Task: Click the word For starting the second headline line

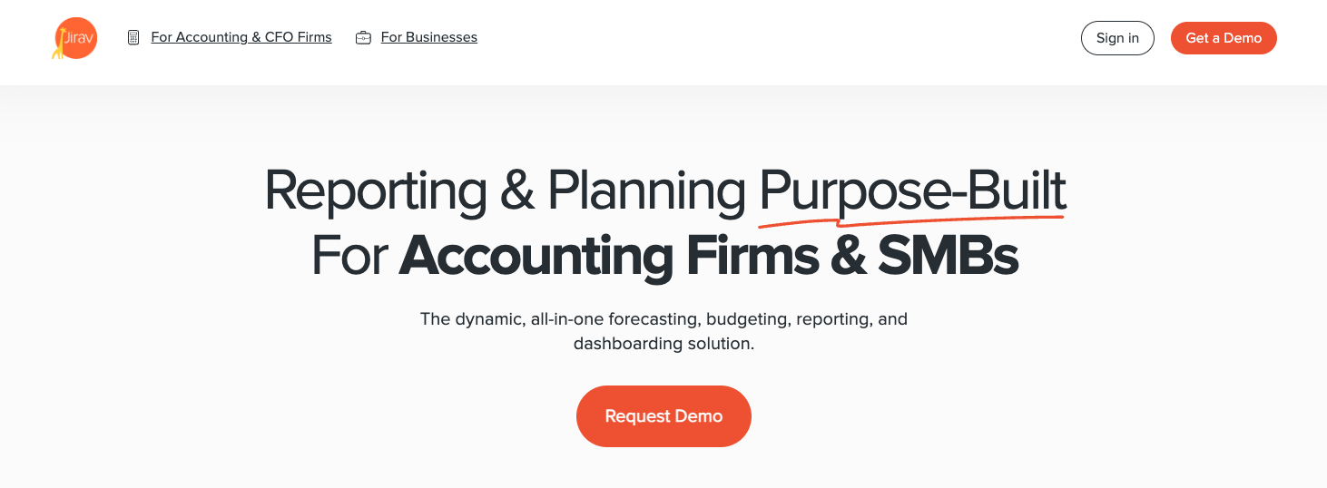Action: point(349,256)
